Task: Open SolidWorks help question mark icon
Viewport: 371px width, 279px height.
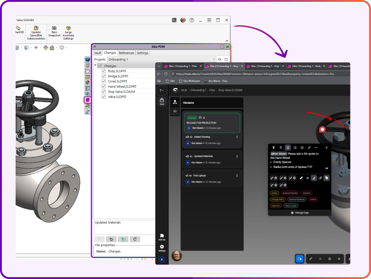Action: [191, 20]
